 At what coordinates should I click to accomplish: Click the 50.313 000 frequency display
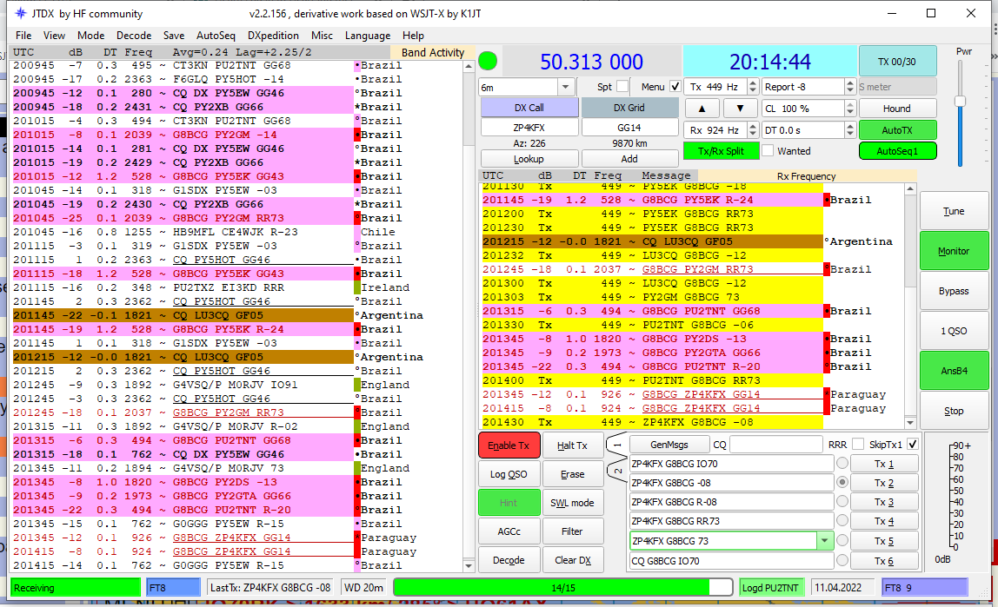click(x=591, y=62)
